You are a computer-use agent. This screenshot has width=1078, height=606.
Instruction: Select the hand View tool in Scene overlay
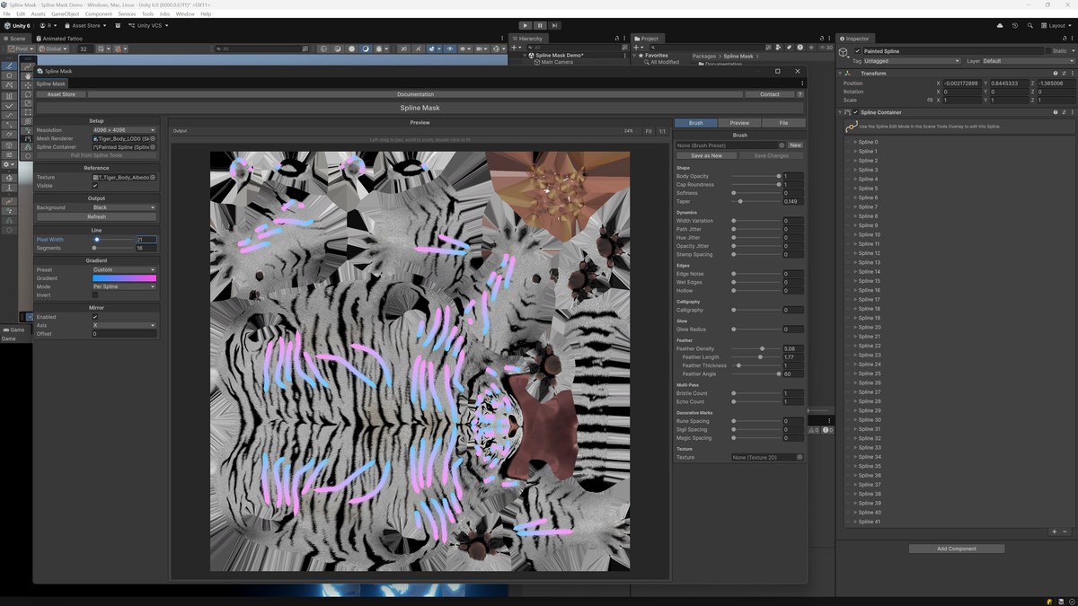pyautogui.click(x=28, y=76)
